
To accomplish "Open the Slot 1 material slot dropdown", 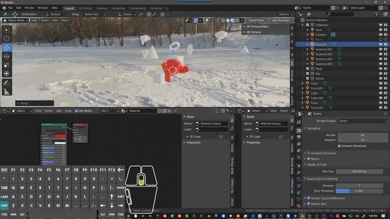I will tap(110, 111).
